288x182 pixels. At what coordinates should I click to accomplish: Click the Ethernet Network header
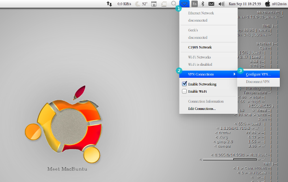pyautogui.click(x=201, y=13)
